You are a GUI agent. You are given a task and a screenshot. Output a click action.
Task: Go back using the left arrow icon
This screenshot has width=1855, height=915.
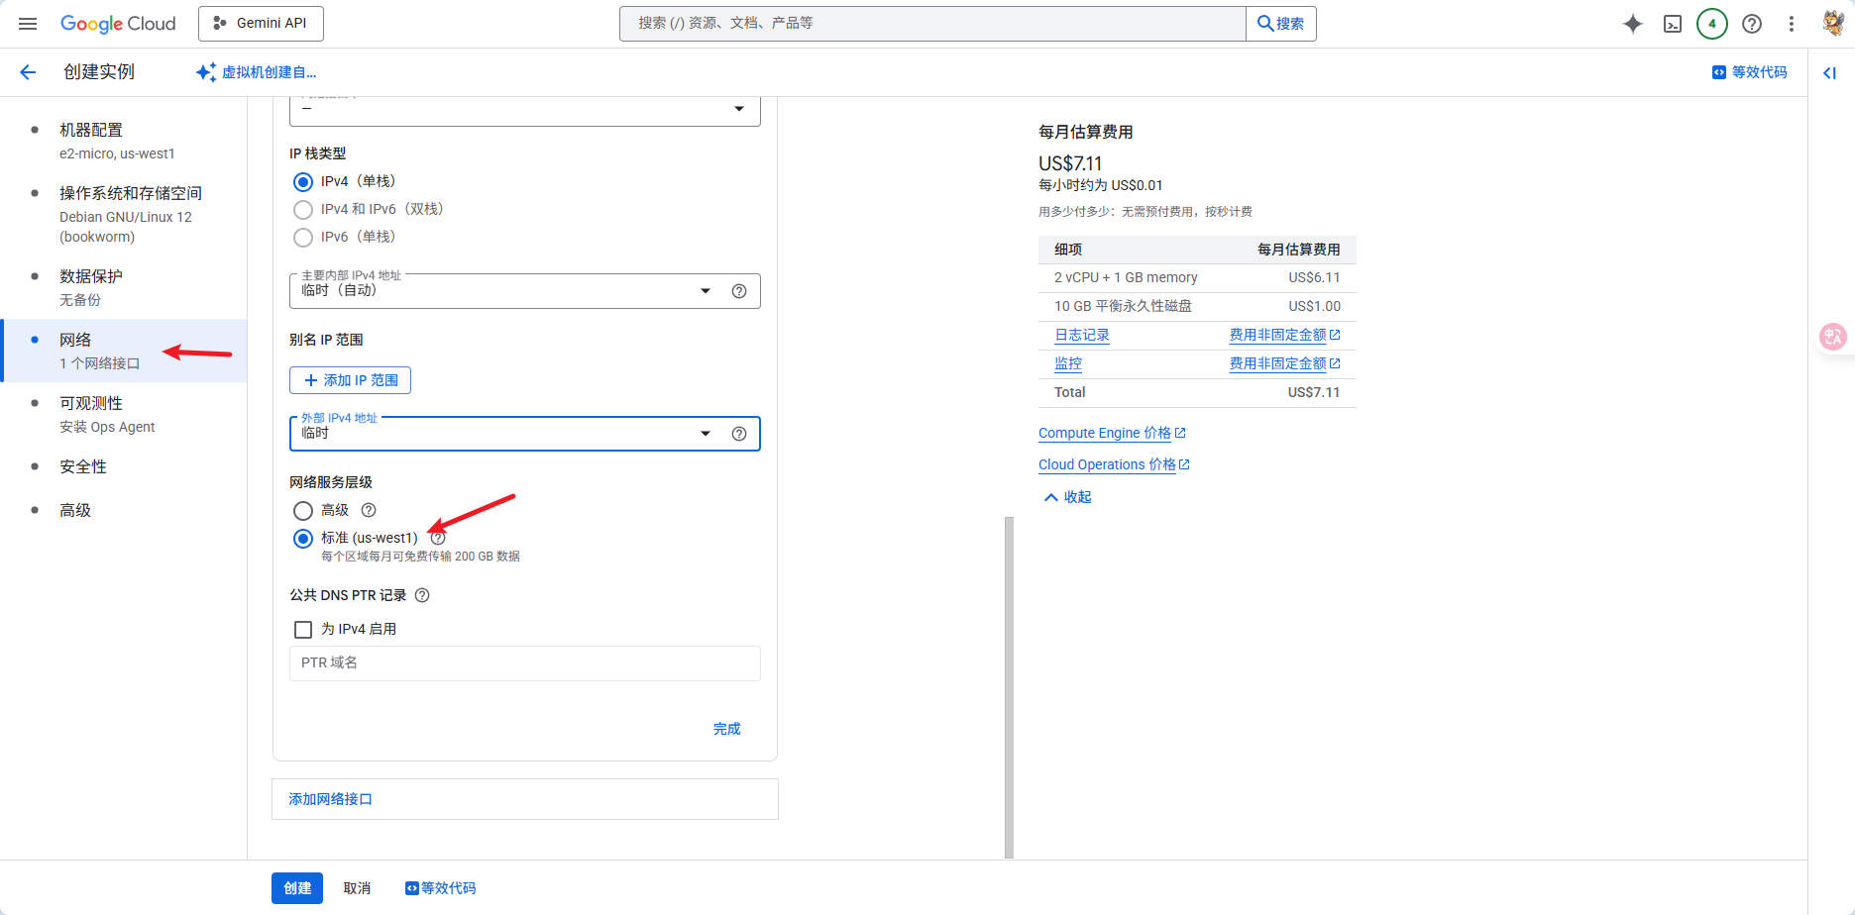point(28,72)
